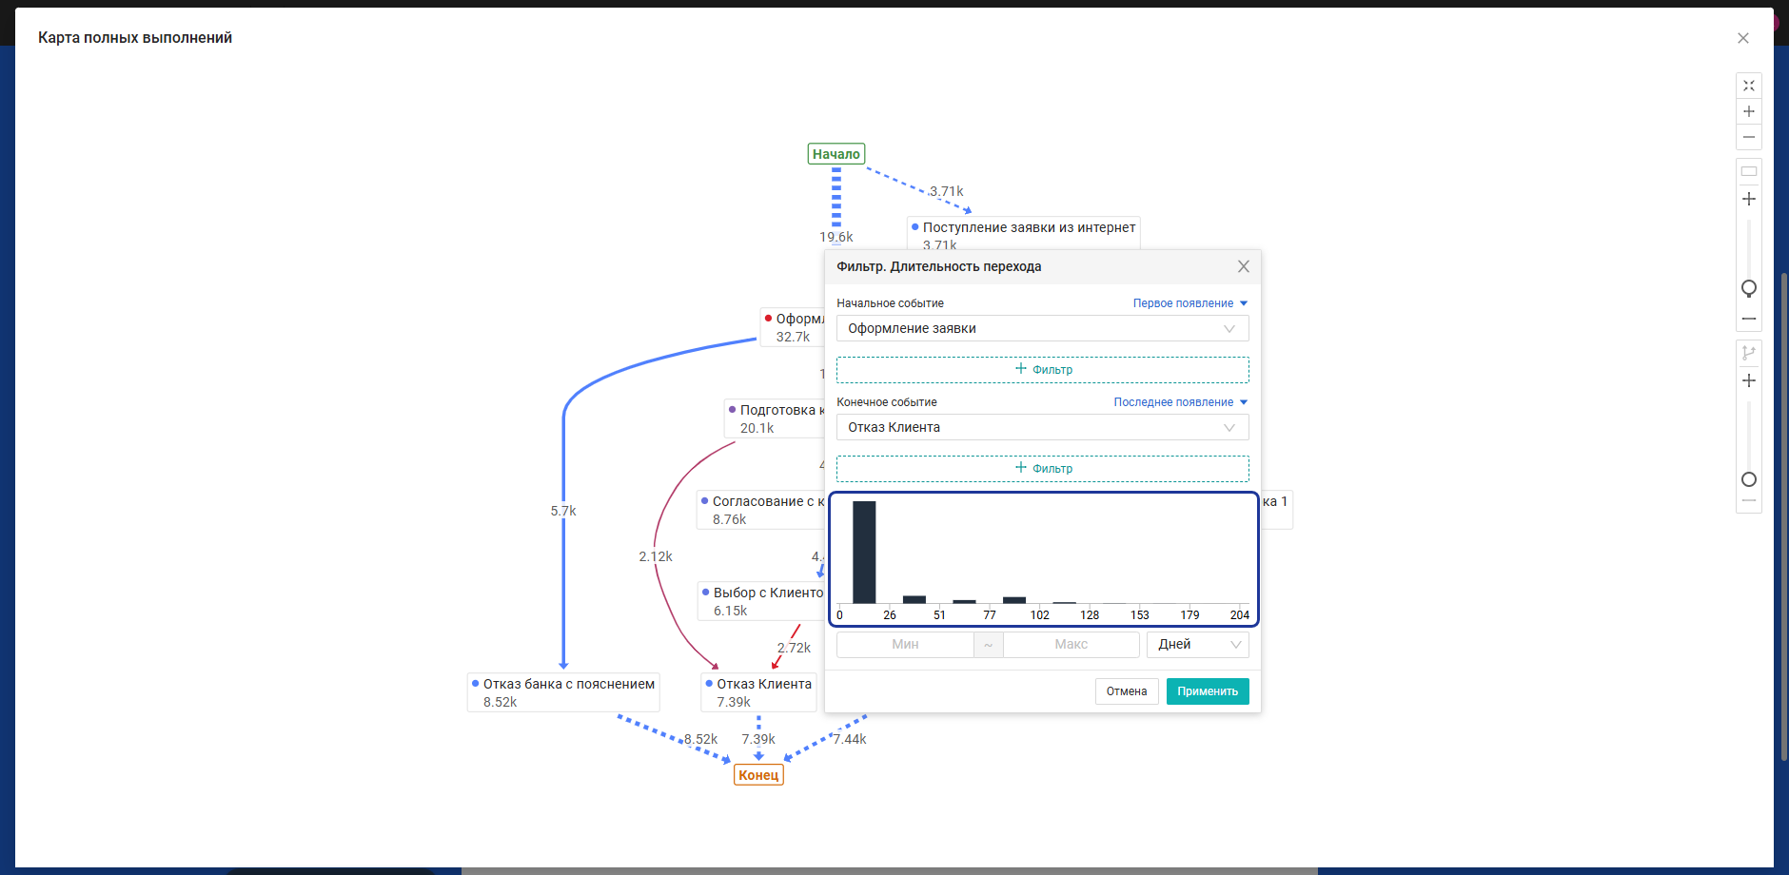Click the plus above the nodes slider
Viewport: 1789px width, 875px height.
(x=1749, y=199)
